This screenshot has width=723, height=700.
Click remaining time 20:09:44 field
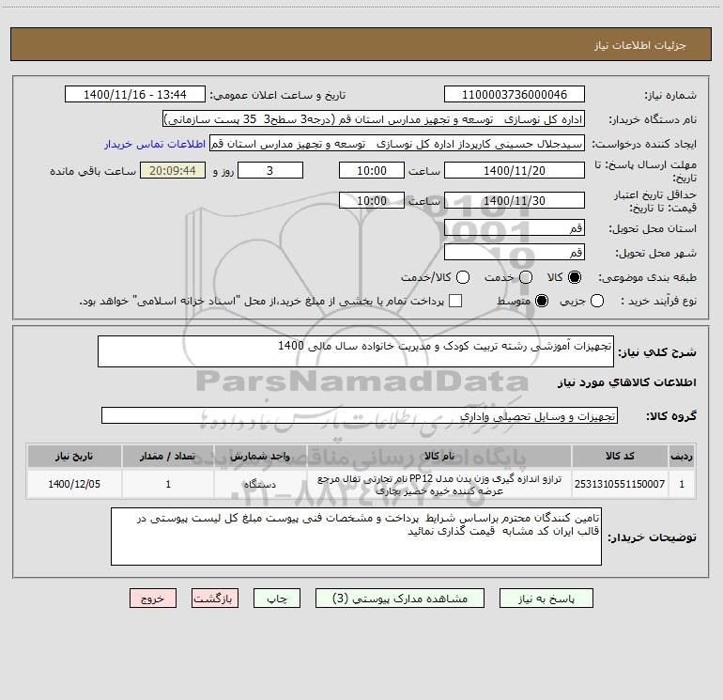click(173, 171)
